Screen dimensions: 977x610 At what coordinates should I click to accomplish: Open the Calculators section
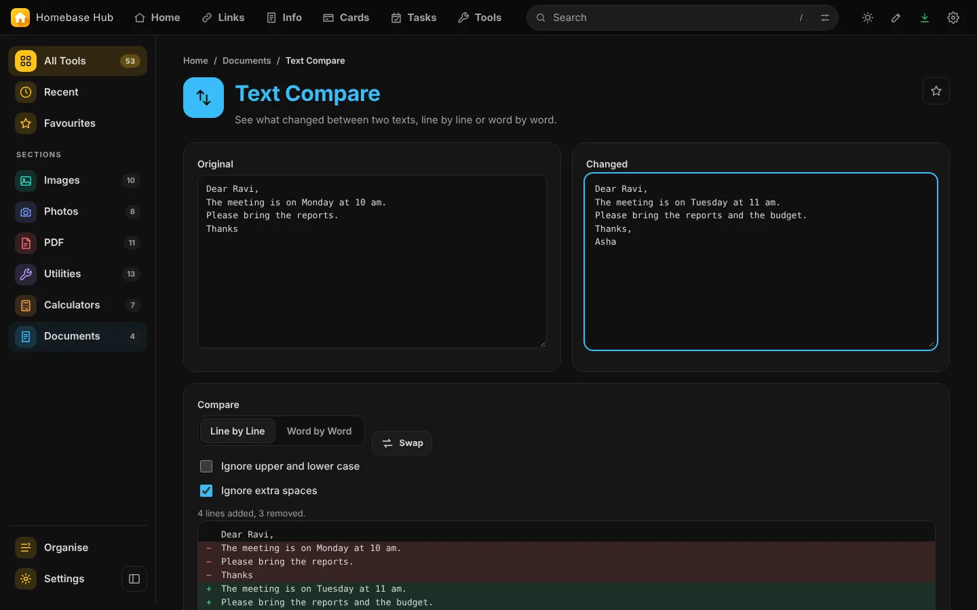77,305
